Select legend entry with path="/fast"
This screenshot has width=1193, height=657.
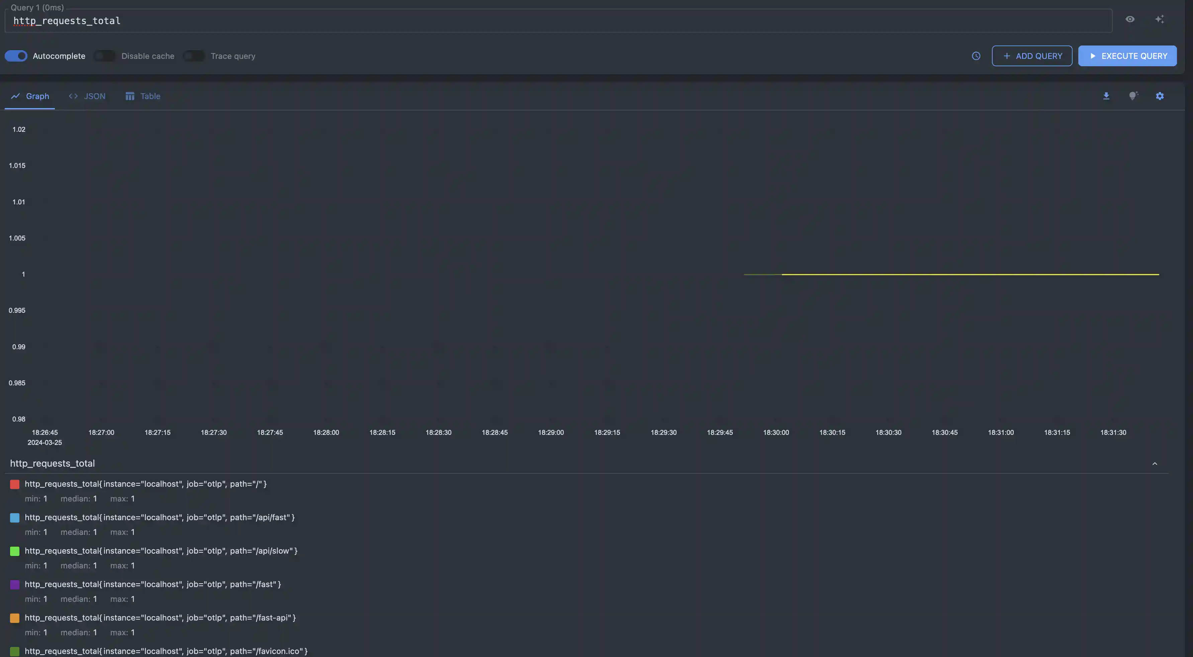(152, 585)
